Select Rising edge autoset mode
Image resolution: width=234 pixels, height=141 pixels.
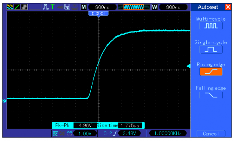point(211,72)
